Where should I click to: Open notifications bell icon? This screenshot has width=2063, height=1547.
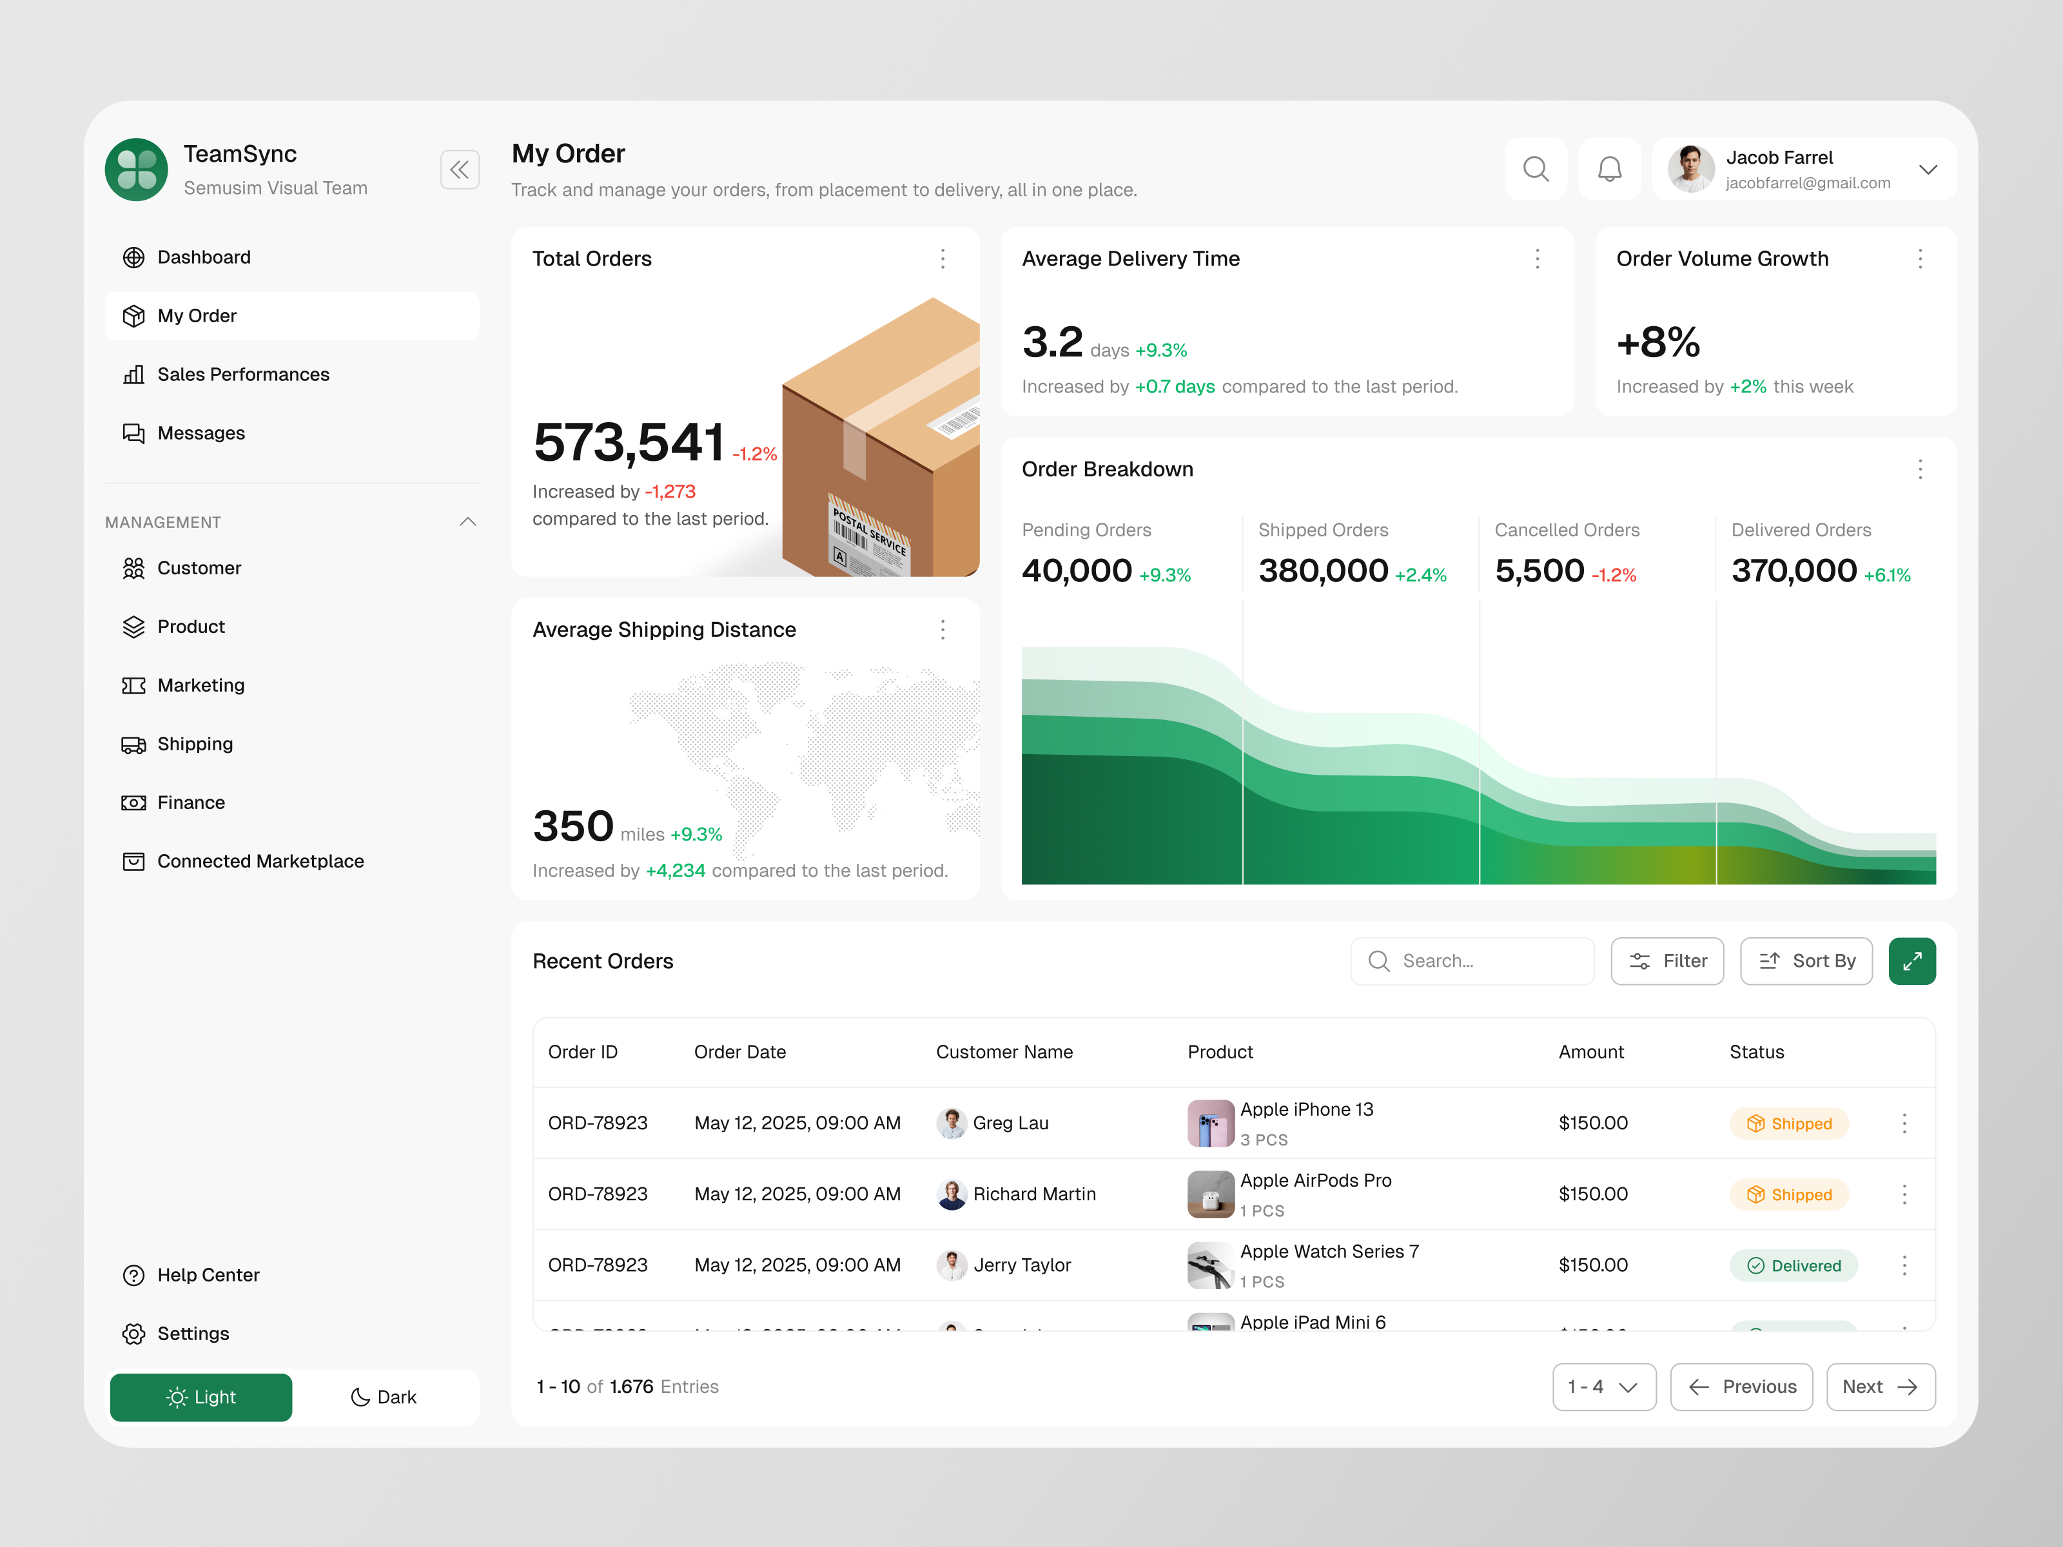1610,169
